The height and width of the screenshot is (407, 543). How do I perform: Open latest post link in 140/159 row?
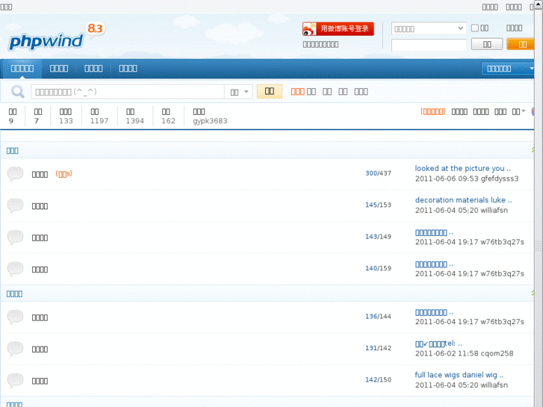(434, 264)
